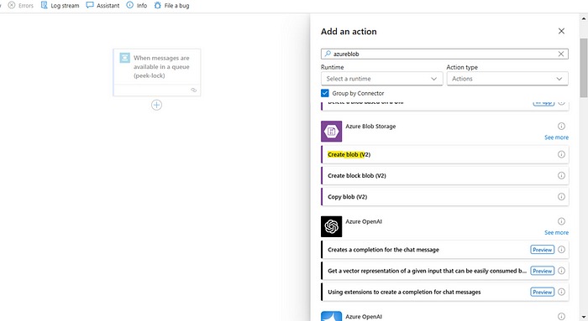Image resolution: width=588 pixels, height=321 pixels.
Task: Toggle Group by Connector checkbox
Action: [325, 93]
